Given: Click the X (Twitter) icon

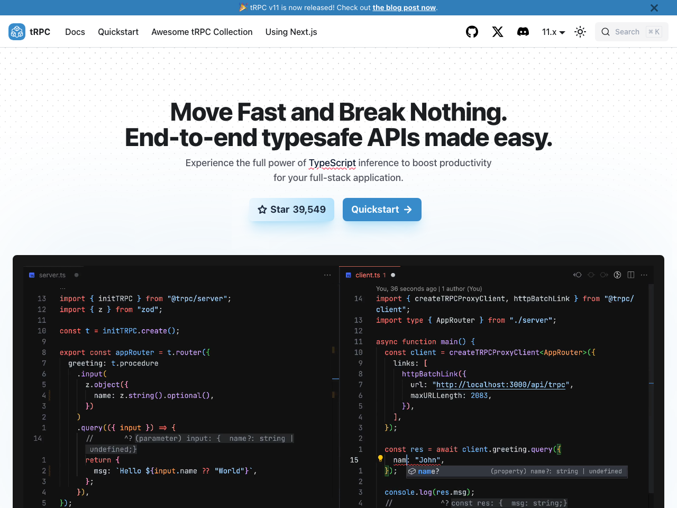Looking at the screenshot, I should point(498,32).
